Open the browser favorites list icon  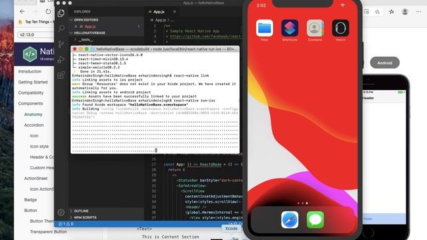(x=392, y=12)
